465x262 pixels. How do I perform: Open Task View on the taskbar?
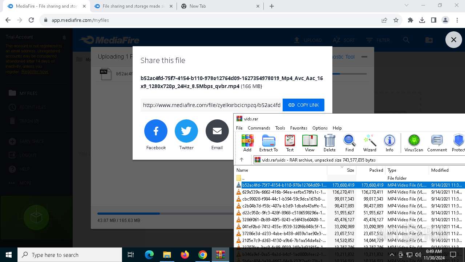tap(131, 255)
